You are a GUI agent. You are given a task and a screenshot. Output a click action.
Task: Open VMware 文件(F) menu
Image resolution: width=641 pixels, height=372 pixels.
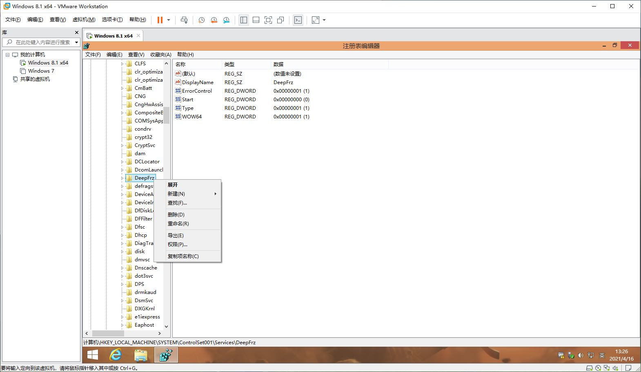click(13, 20)
